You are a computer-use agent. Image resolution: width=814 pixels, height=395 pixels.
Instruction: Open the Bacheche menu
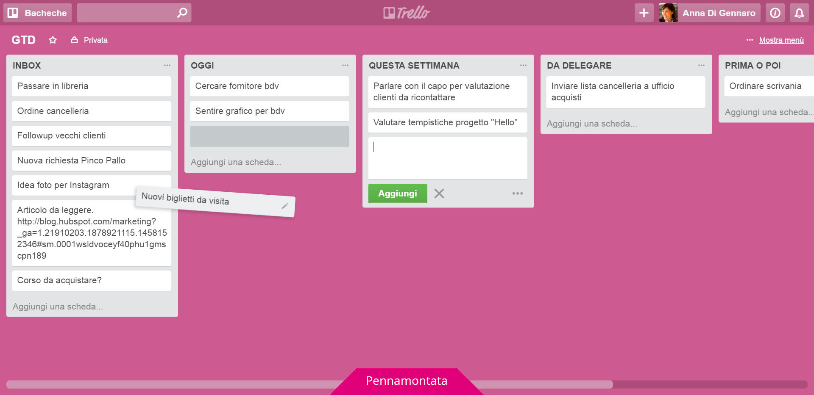pyautogui.click(x=37, y=13)
